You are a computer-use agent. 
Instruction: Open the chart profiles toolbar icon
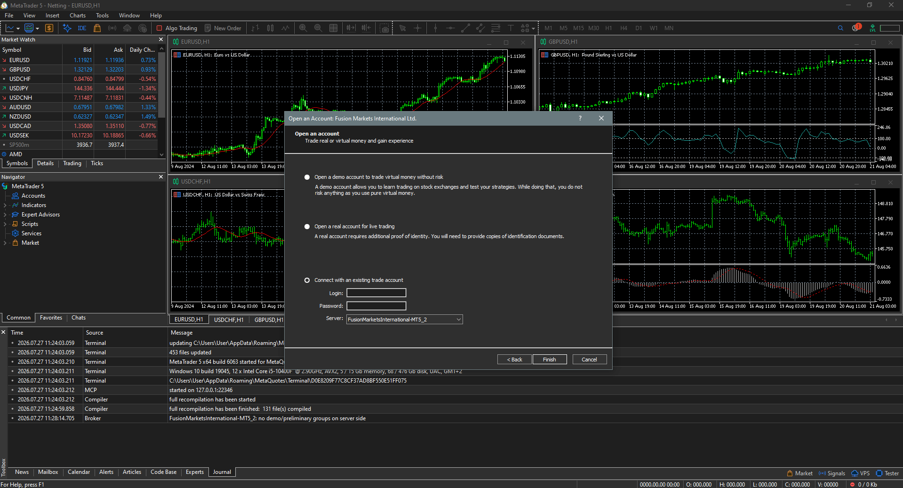click(x=32, y=28)
